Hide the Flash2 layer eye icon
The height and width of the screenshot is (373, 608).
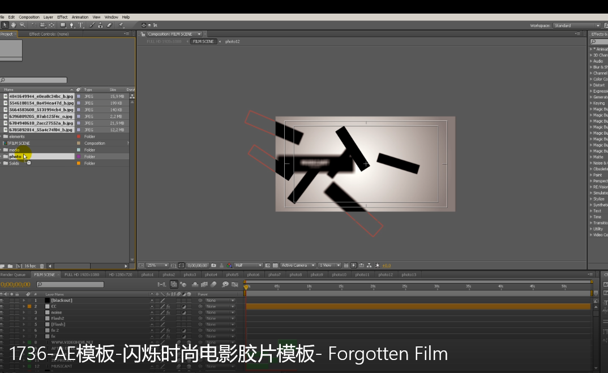pyautogui.click(x=2, y=318)
